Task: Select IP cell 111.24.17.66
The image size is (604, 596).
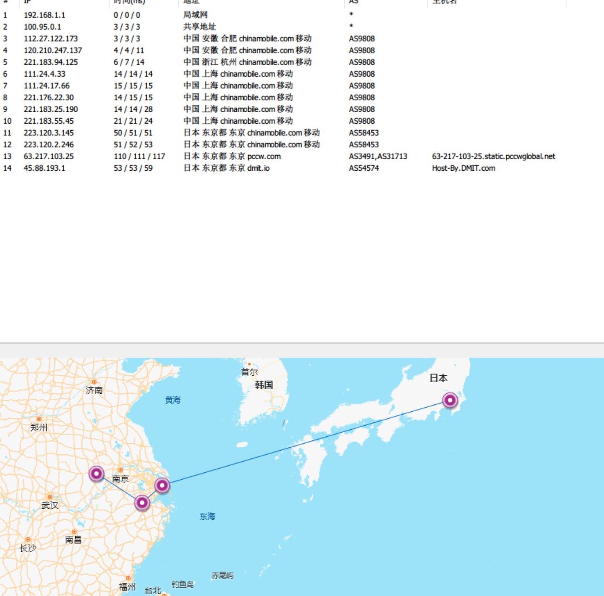Action: coord(47,86)
